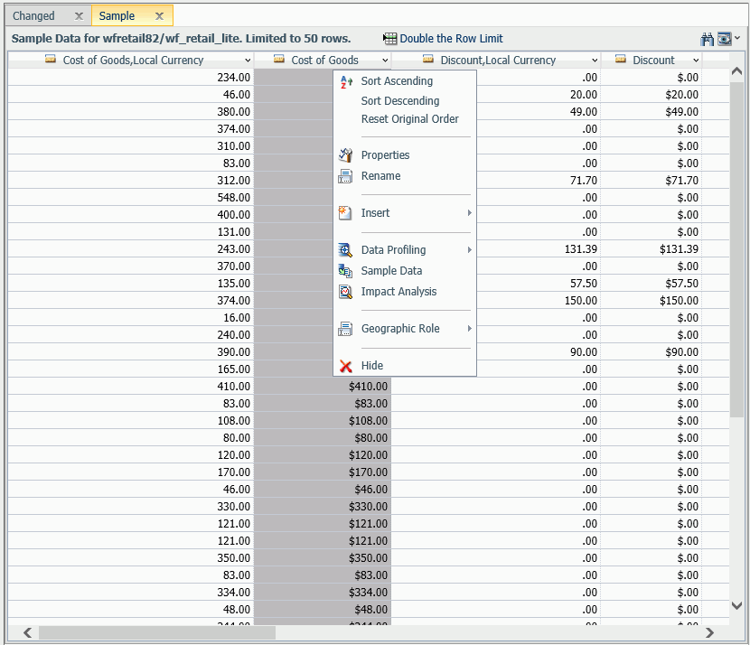Click the Discount,Local Currency column icon
750x645 pixels.
[x=428, y=60]
